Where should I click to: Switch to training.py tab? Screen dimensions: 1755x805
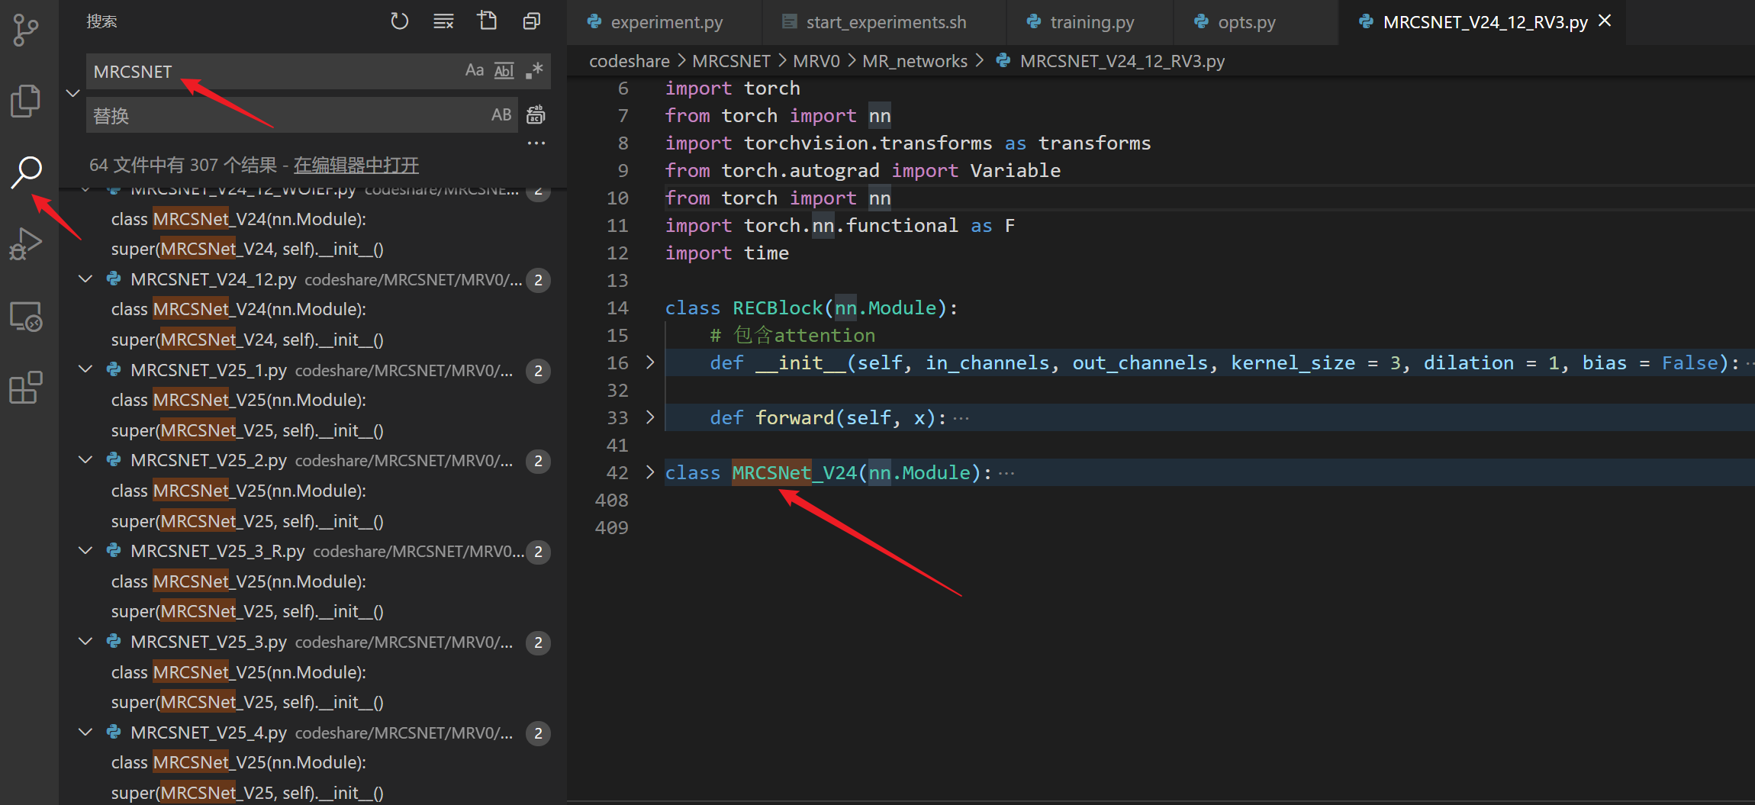pyautogui.click(x=1090, y=22)
